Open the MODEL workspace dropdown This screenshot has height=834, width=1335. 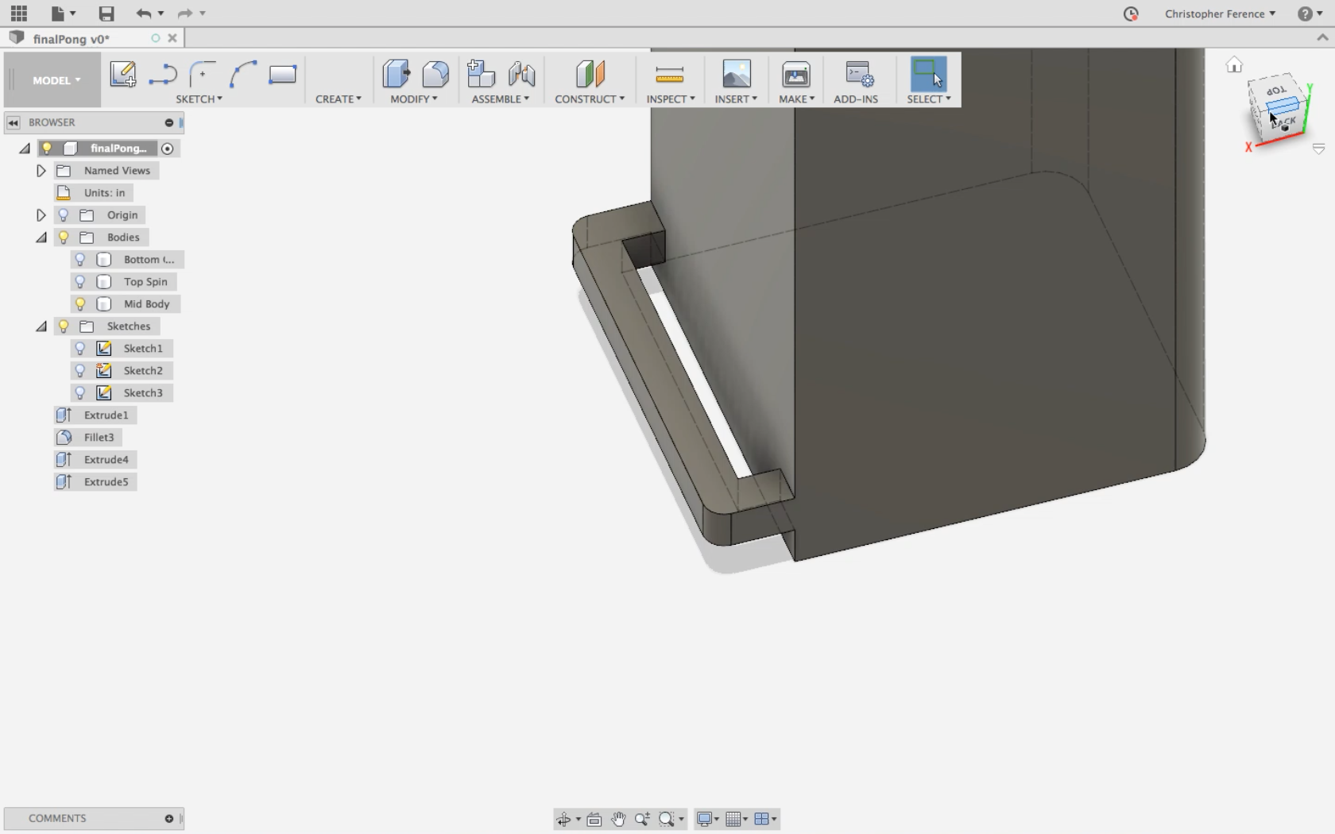pos(56,80)
